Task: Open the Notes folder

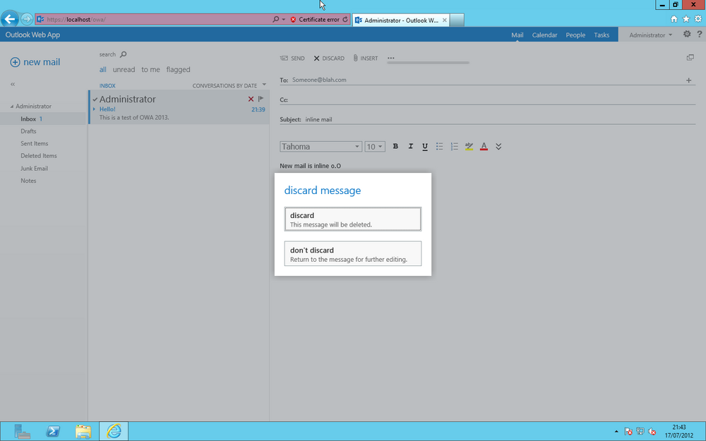Action: [x=28, y=181]
